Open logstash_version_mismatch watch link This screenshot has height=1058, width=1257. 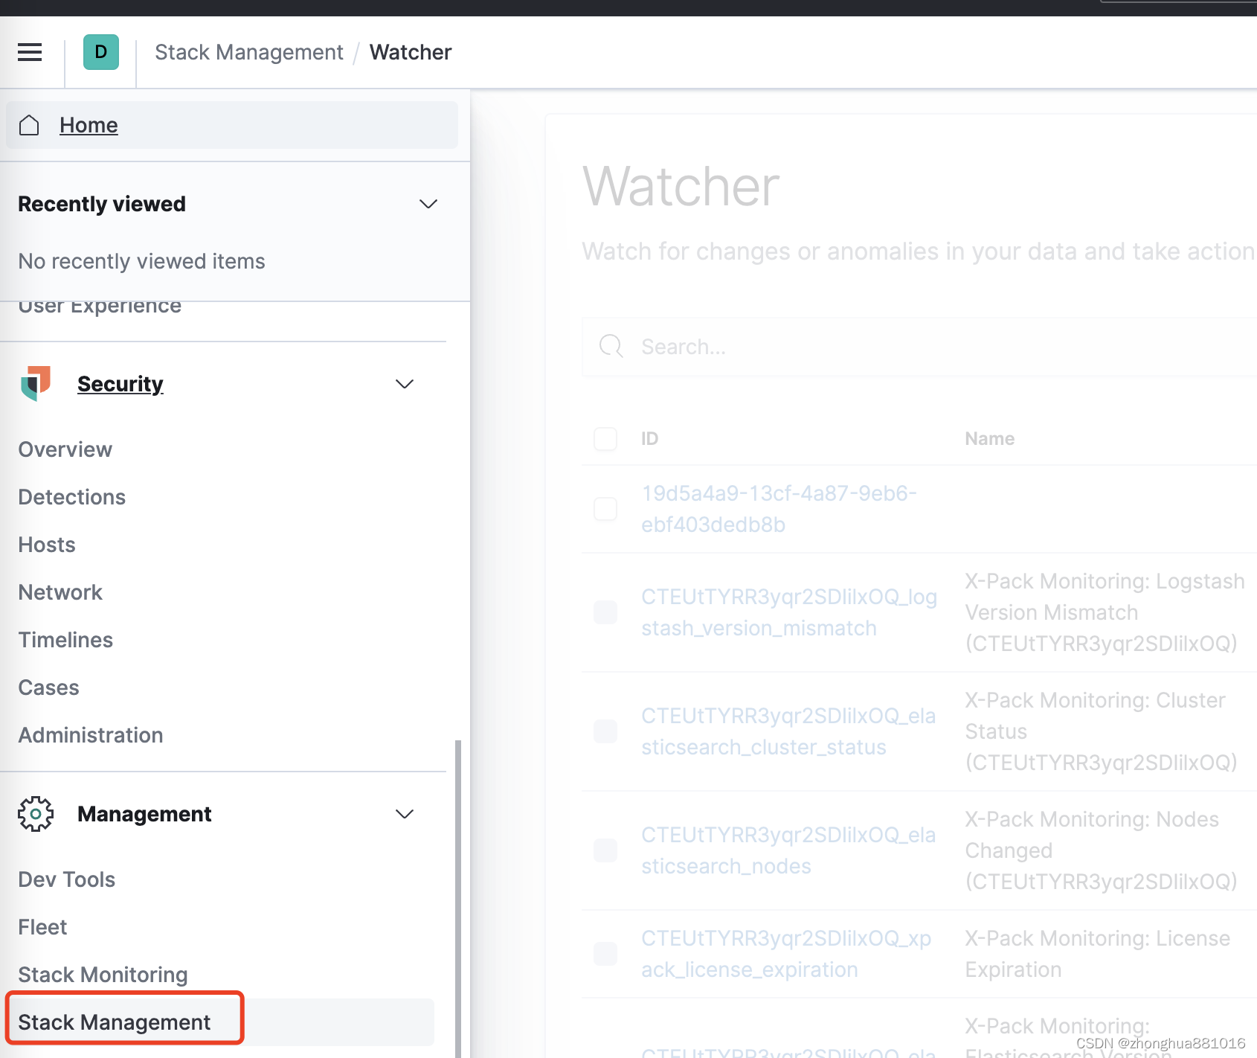pos(789,612)
